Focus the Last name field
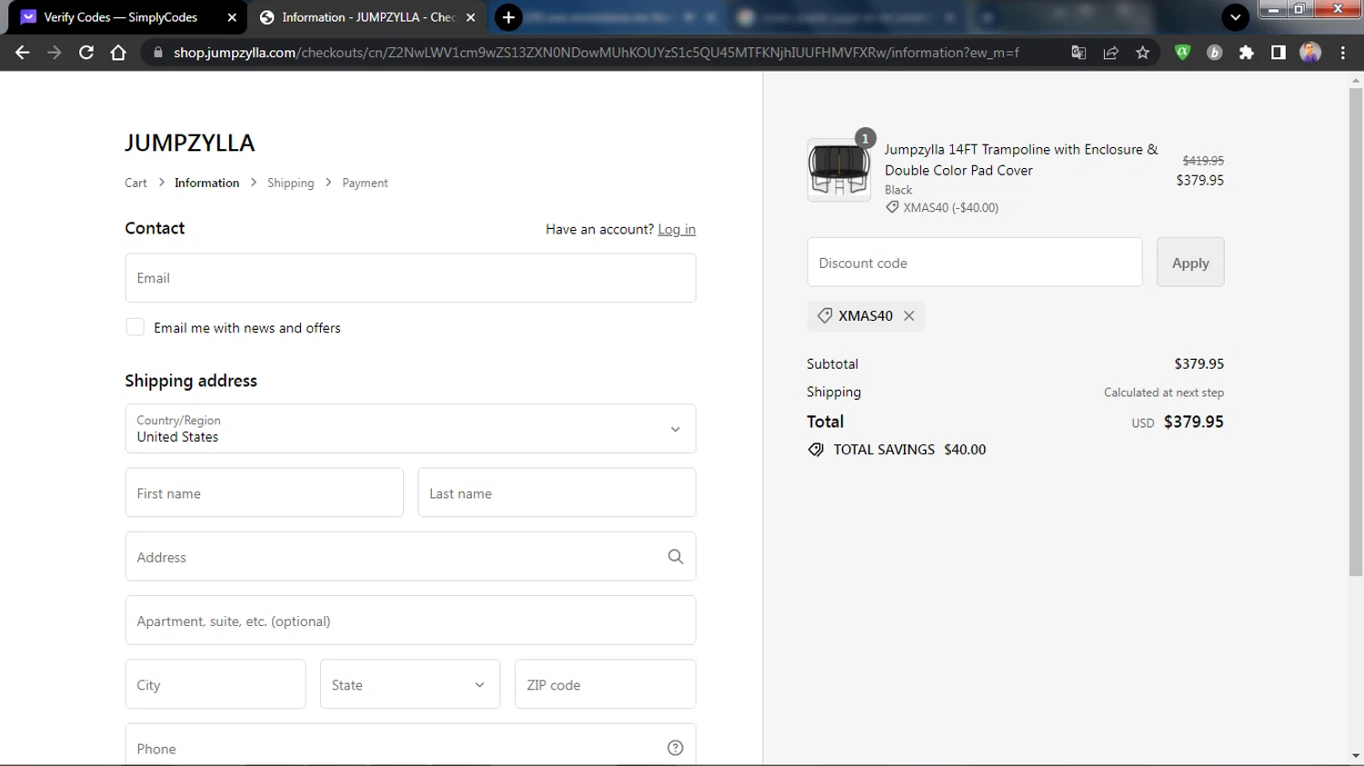This screenshot has width=1364, height=766. pos(557,492)
